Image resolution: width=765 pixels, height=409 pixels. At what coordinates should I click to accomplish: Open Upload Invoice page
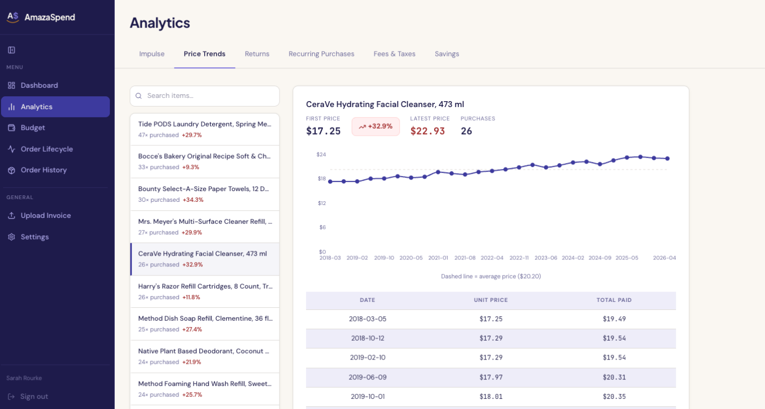point(55,215)
